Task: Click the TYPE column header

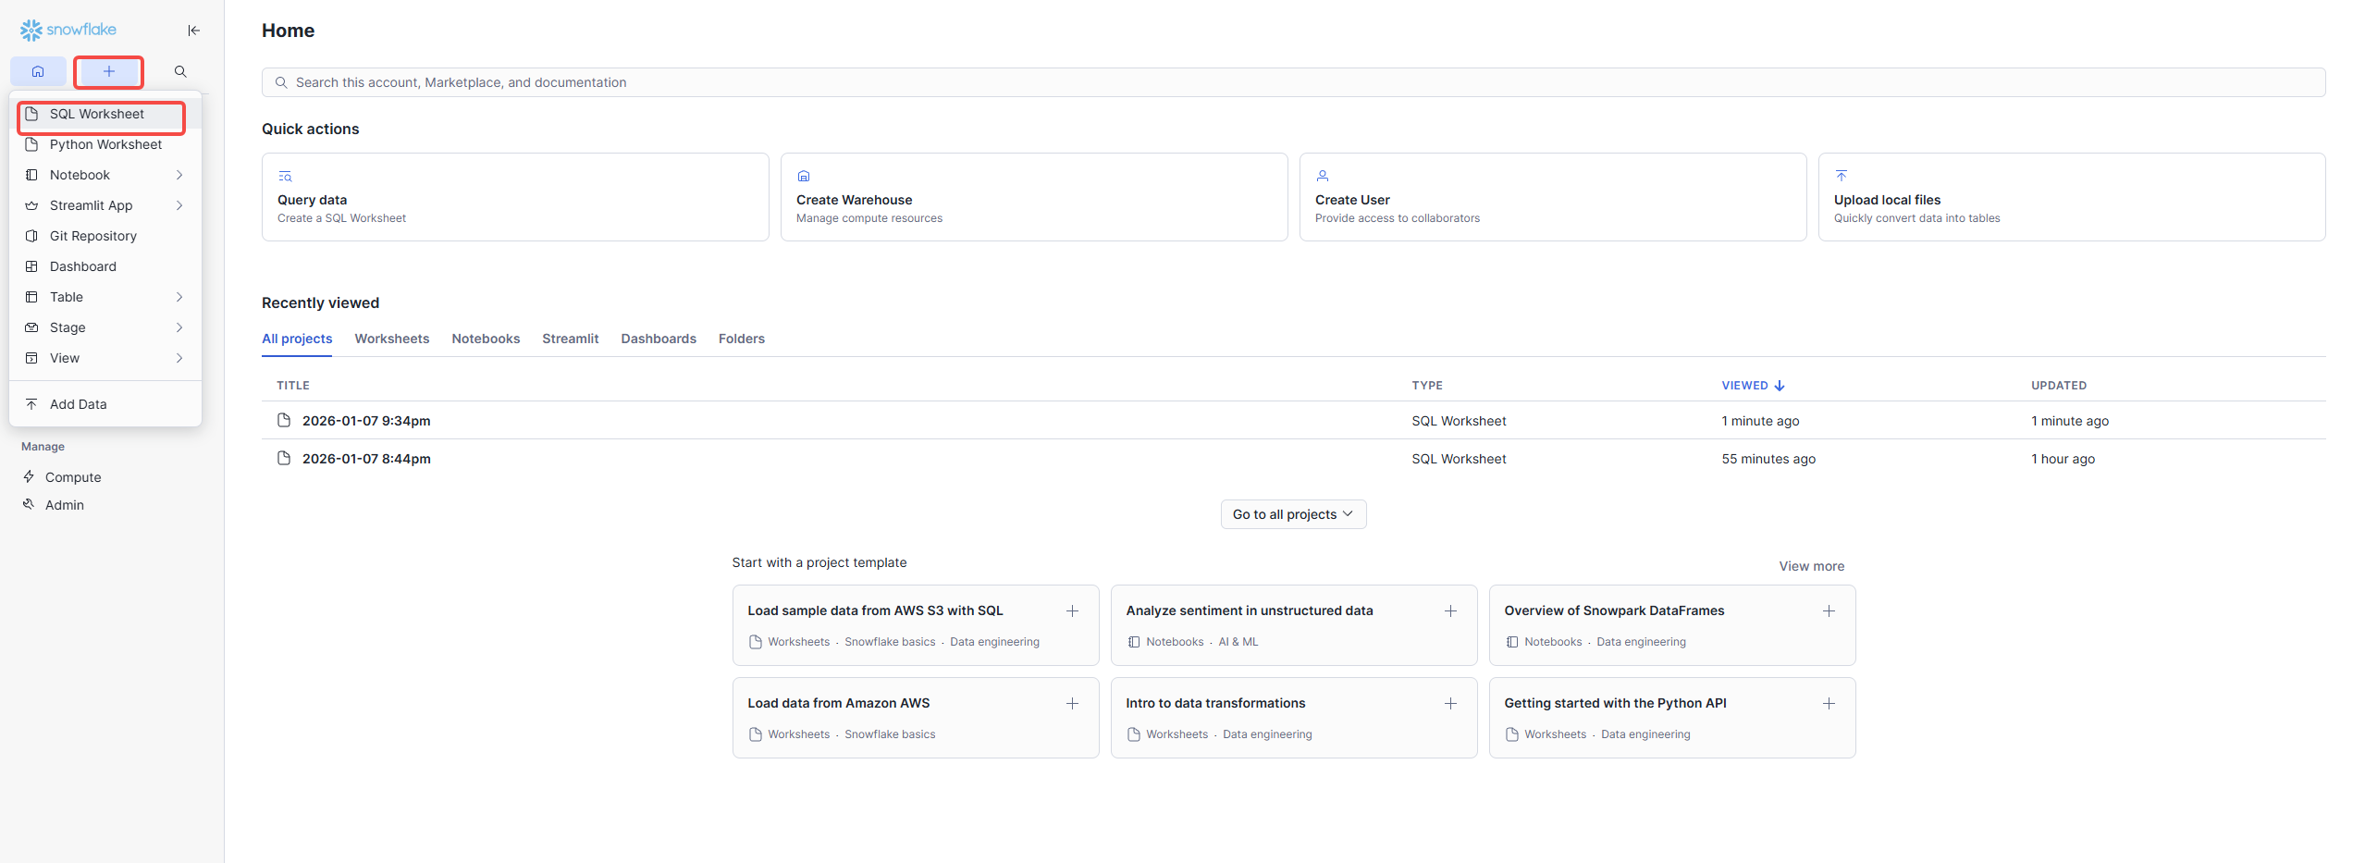Action: tap(1427, 386)
